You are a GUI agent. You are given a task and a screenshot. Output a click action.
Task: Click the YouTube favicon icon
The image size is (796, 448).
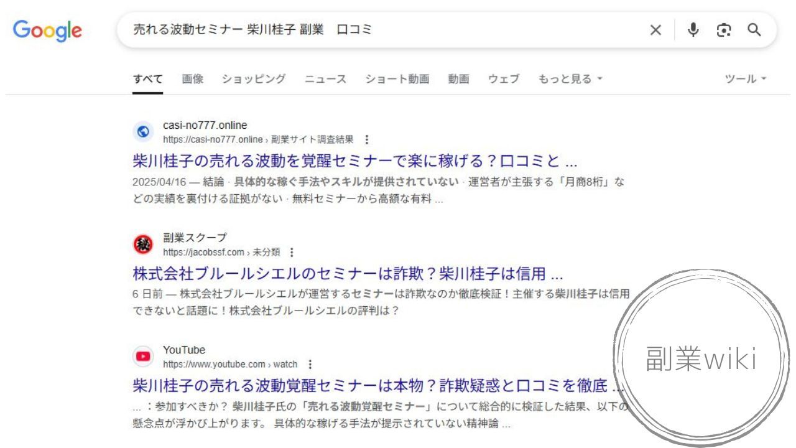(143, 357)
